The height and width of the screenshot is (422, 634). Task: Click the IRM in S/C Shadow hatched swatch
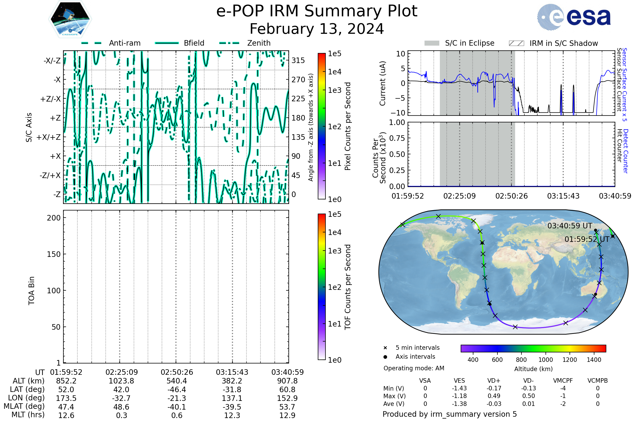coord(516,43)
